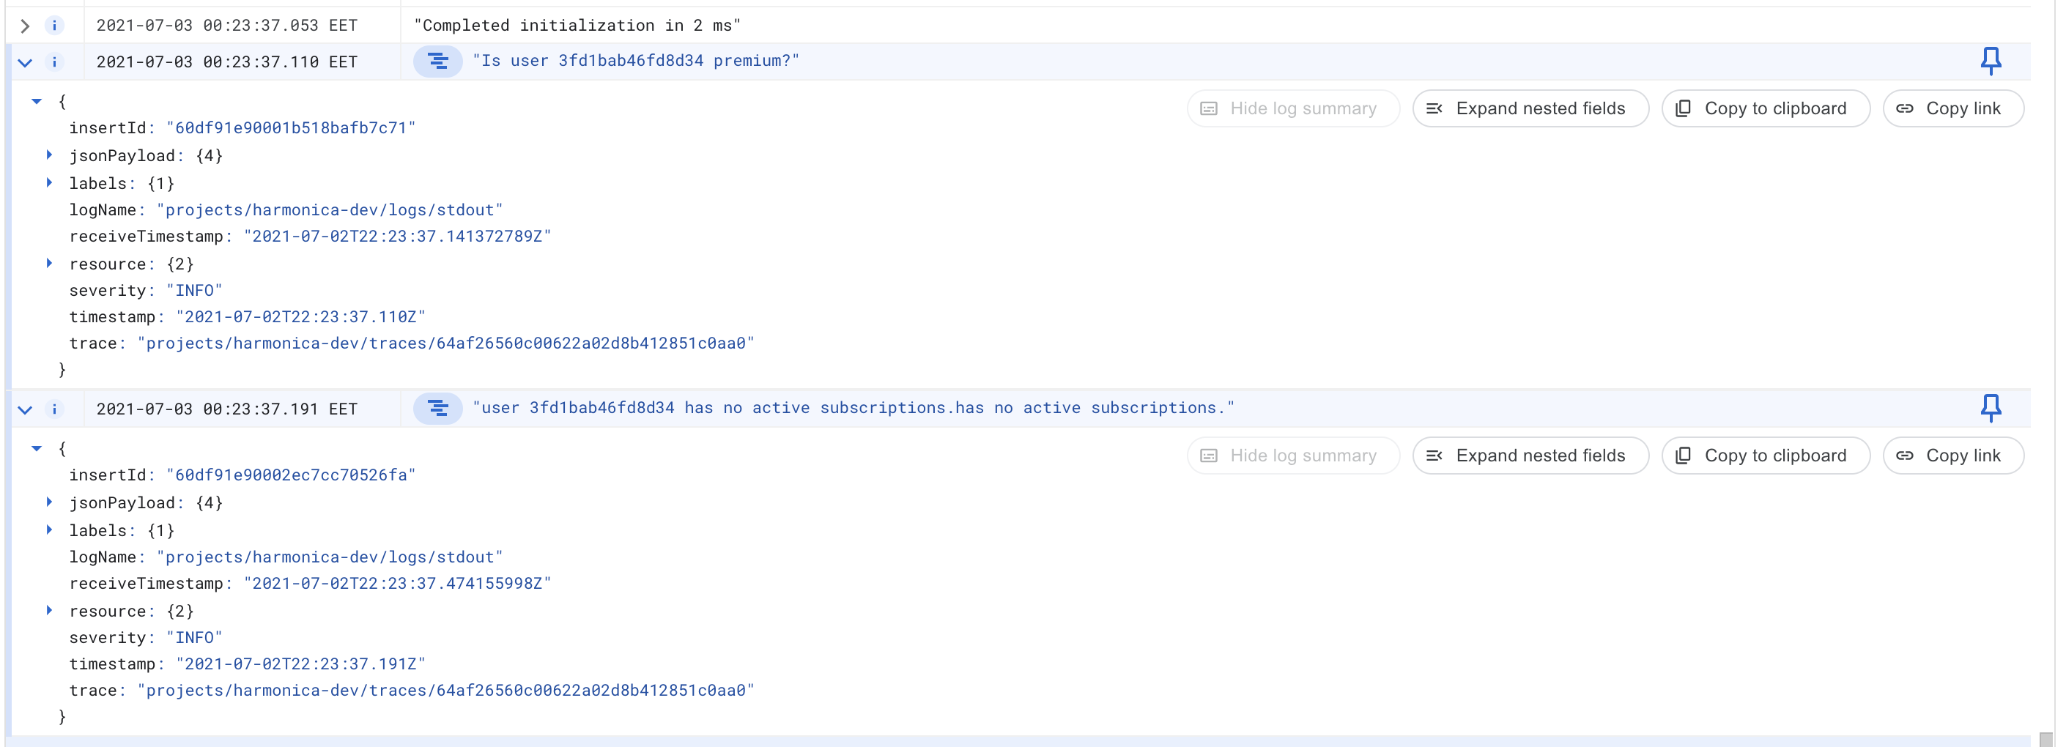Image resolution: width=2066 pixels, height=747 pixels.
Task: Collapse the "Is user premium?" entry
Action: (x=25, y=61)
